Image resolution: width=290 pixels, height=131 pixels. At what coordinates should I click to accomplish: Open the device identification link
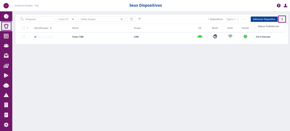(x=44, y=37)
